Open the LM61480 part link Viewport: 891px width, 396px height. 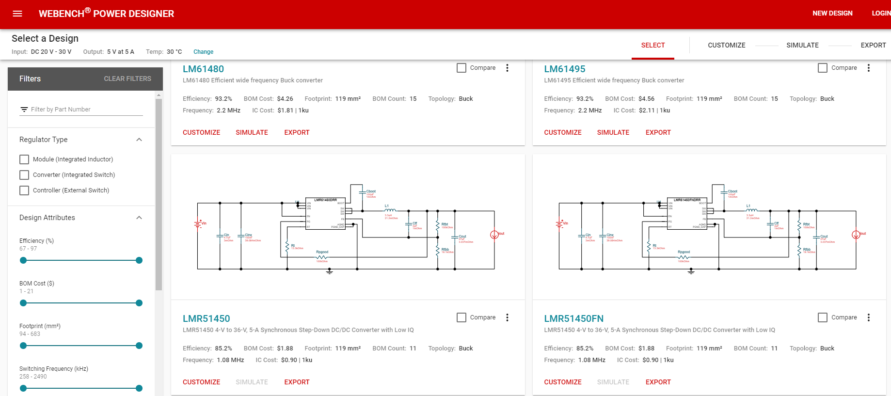tap(203, 69)
